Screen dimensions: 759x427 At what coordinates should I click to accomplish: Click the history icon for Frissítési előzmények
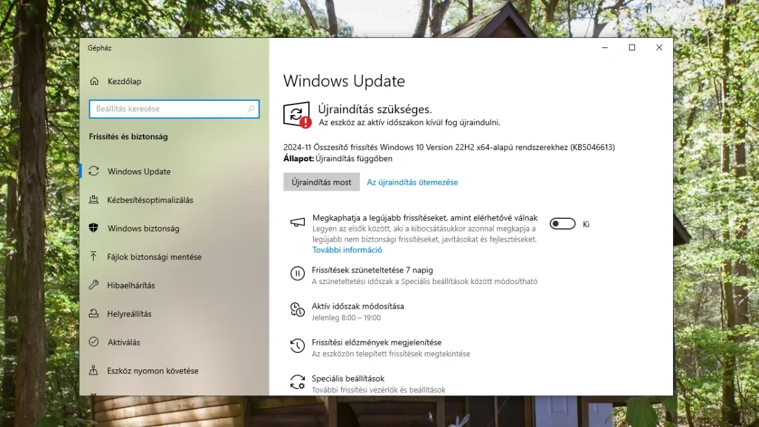click(297, 345)
